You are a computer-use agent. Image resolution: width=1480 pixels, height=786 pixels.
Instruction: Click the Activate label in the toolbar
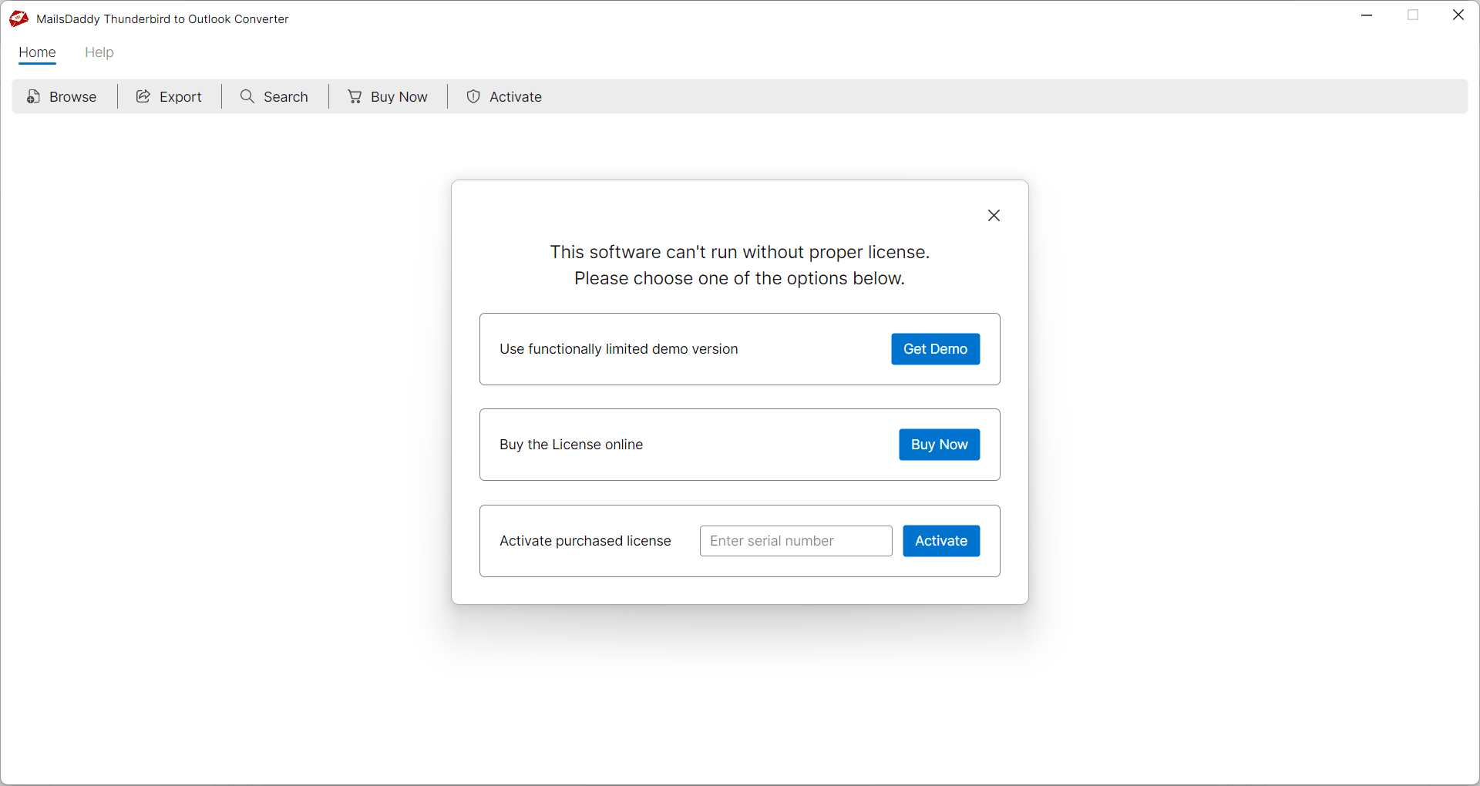click(516, 97)
